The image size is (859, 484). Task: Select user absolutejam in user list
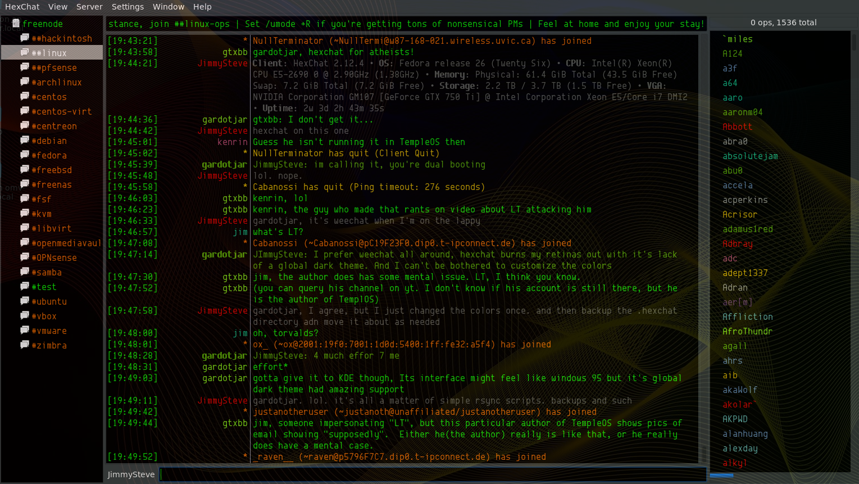click(751, 156)
